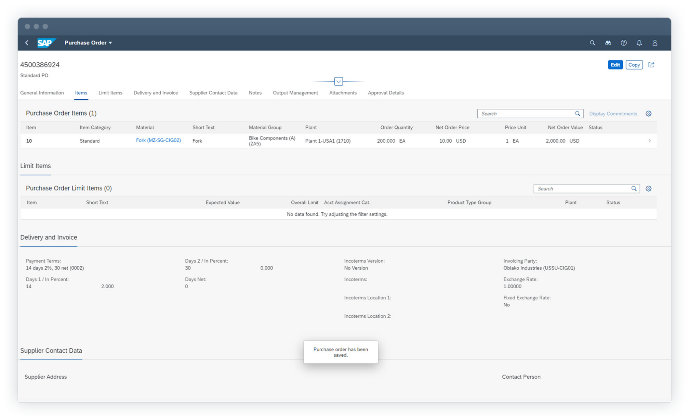Expand the collapsed header chevron

click(x=338, y=81)
